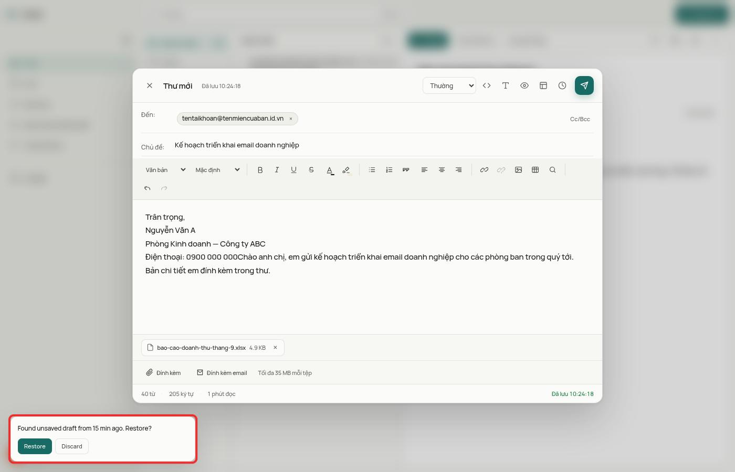Click Đính kèm to attach a file
735x472 pixels.
click(163, 373)
